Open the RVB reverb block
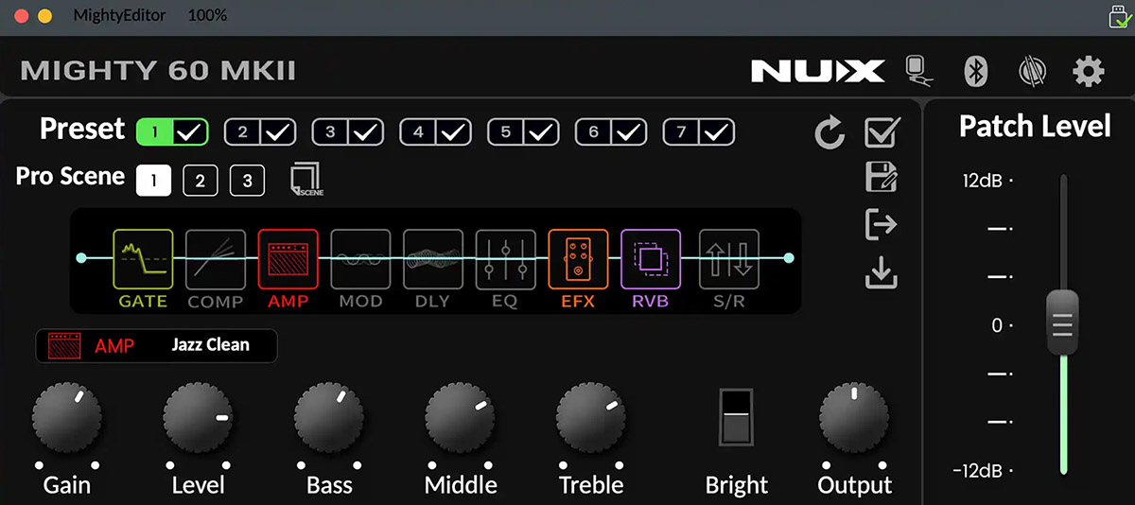The width and height of the screenshot is (1135, 505). [650, 258]
